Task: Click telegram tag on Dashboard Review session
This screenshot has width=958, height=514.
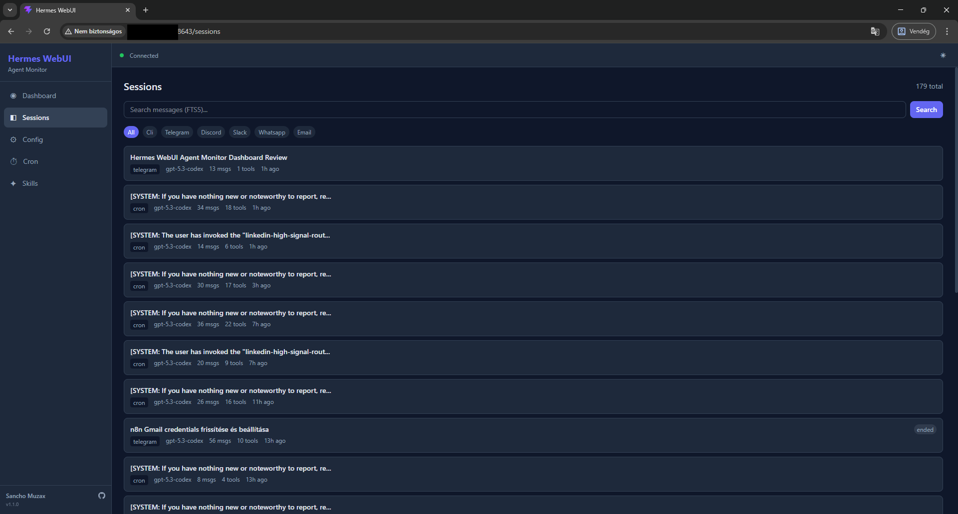Action: point(145,170)
